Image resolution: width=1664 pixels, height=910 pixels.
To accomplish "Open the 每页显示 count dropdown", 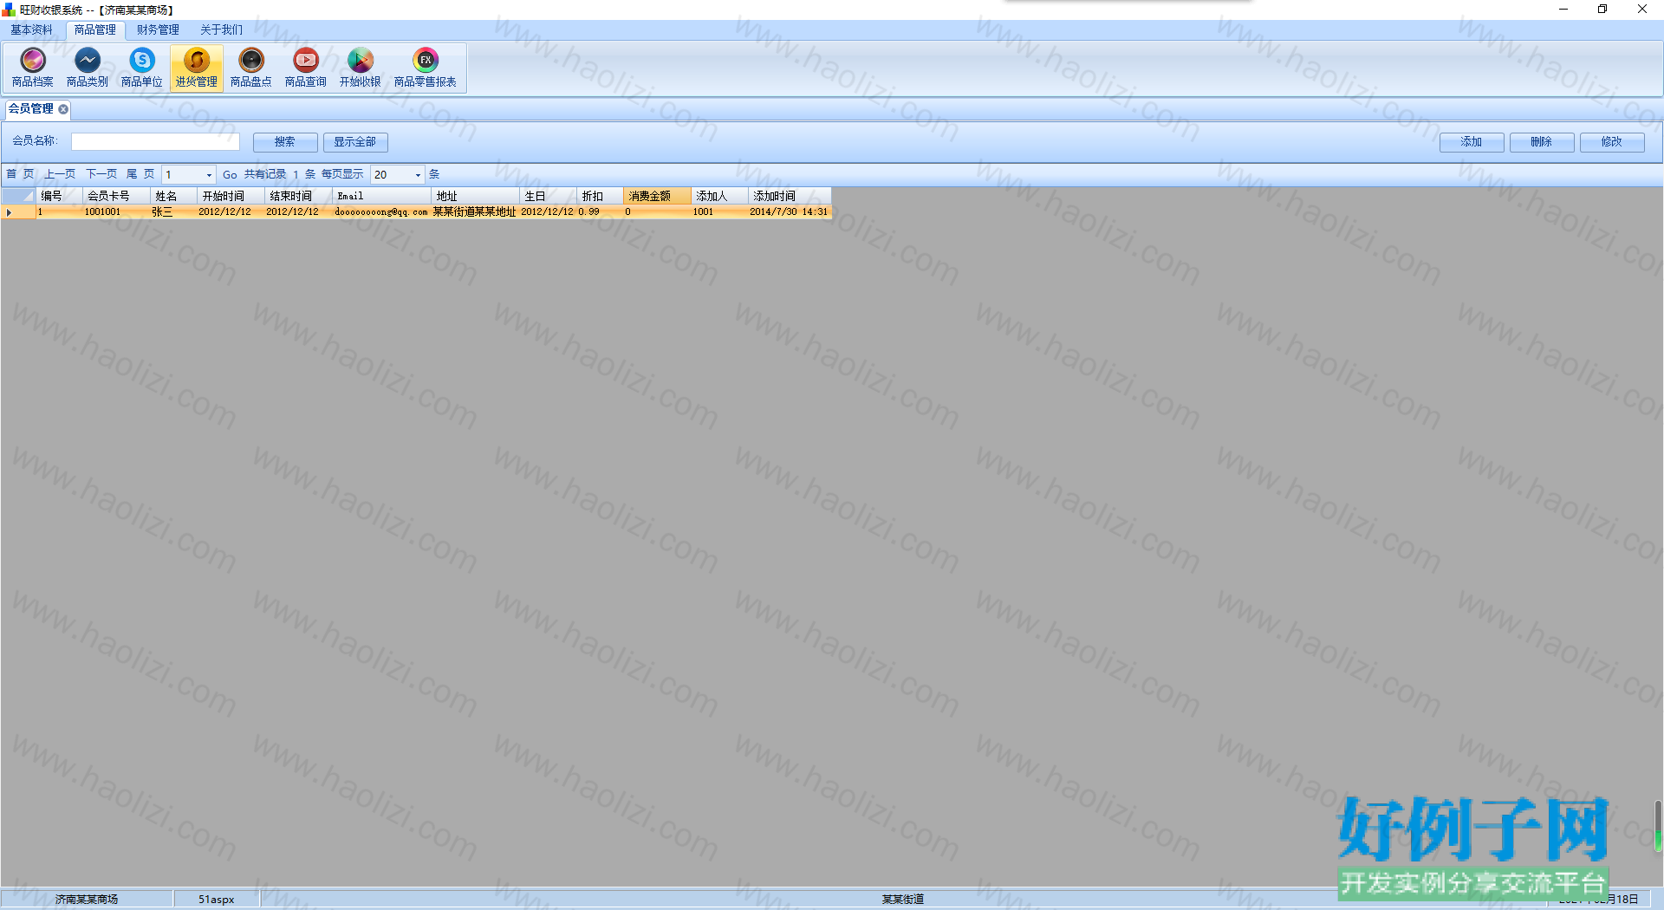I will 418,175.
